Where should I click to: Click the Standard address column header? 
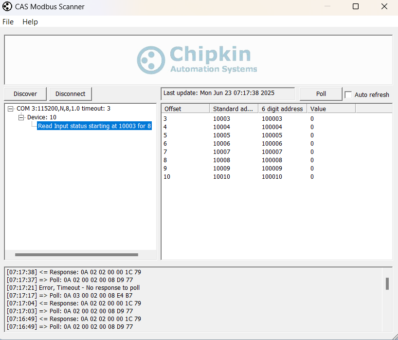coord(234,109)
